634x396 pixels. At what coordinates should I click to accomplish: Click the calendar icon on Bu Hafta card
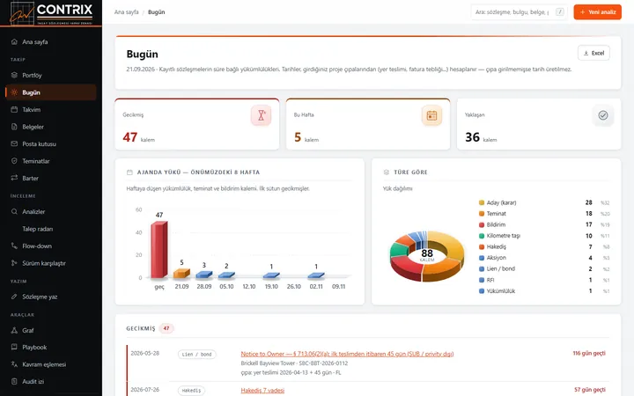(431, 115)
